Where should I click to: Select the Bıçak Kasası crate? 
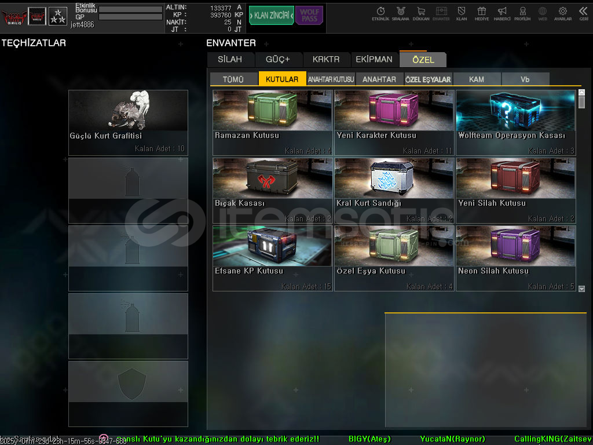[x=273, y=190]
